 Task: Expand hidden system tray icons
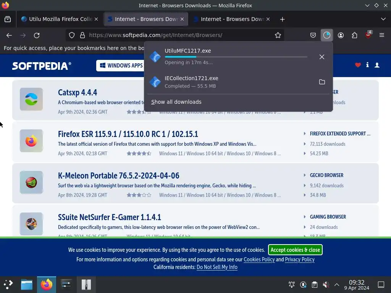pos(337,284)
